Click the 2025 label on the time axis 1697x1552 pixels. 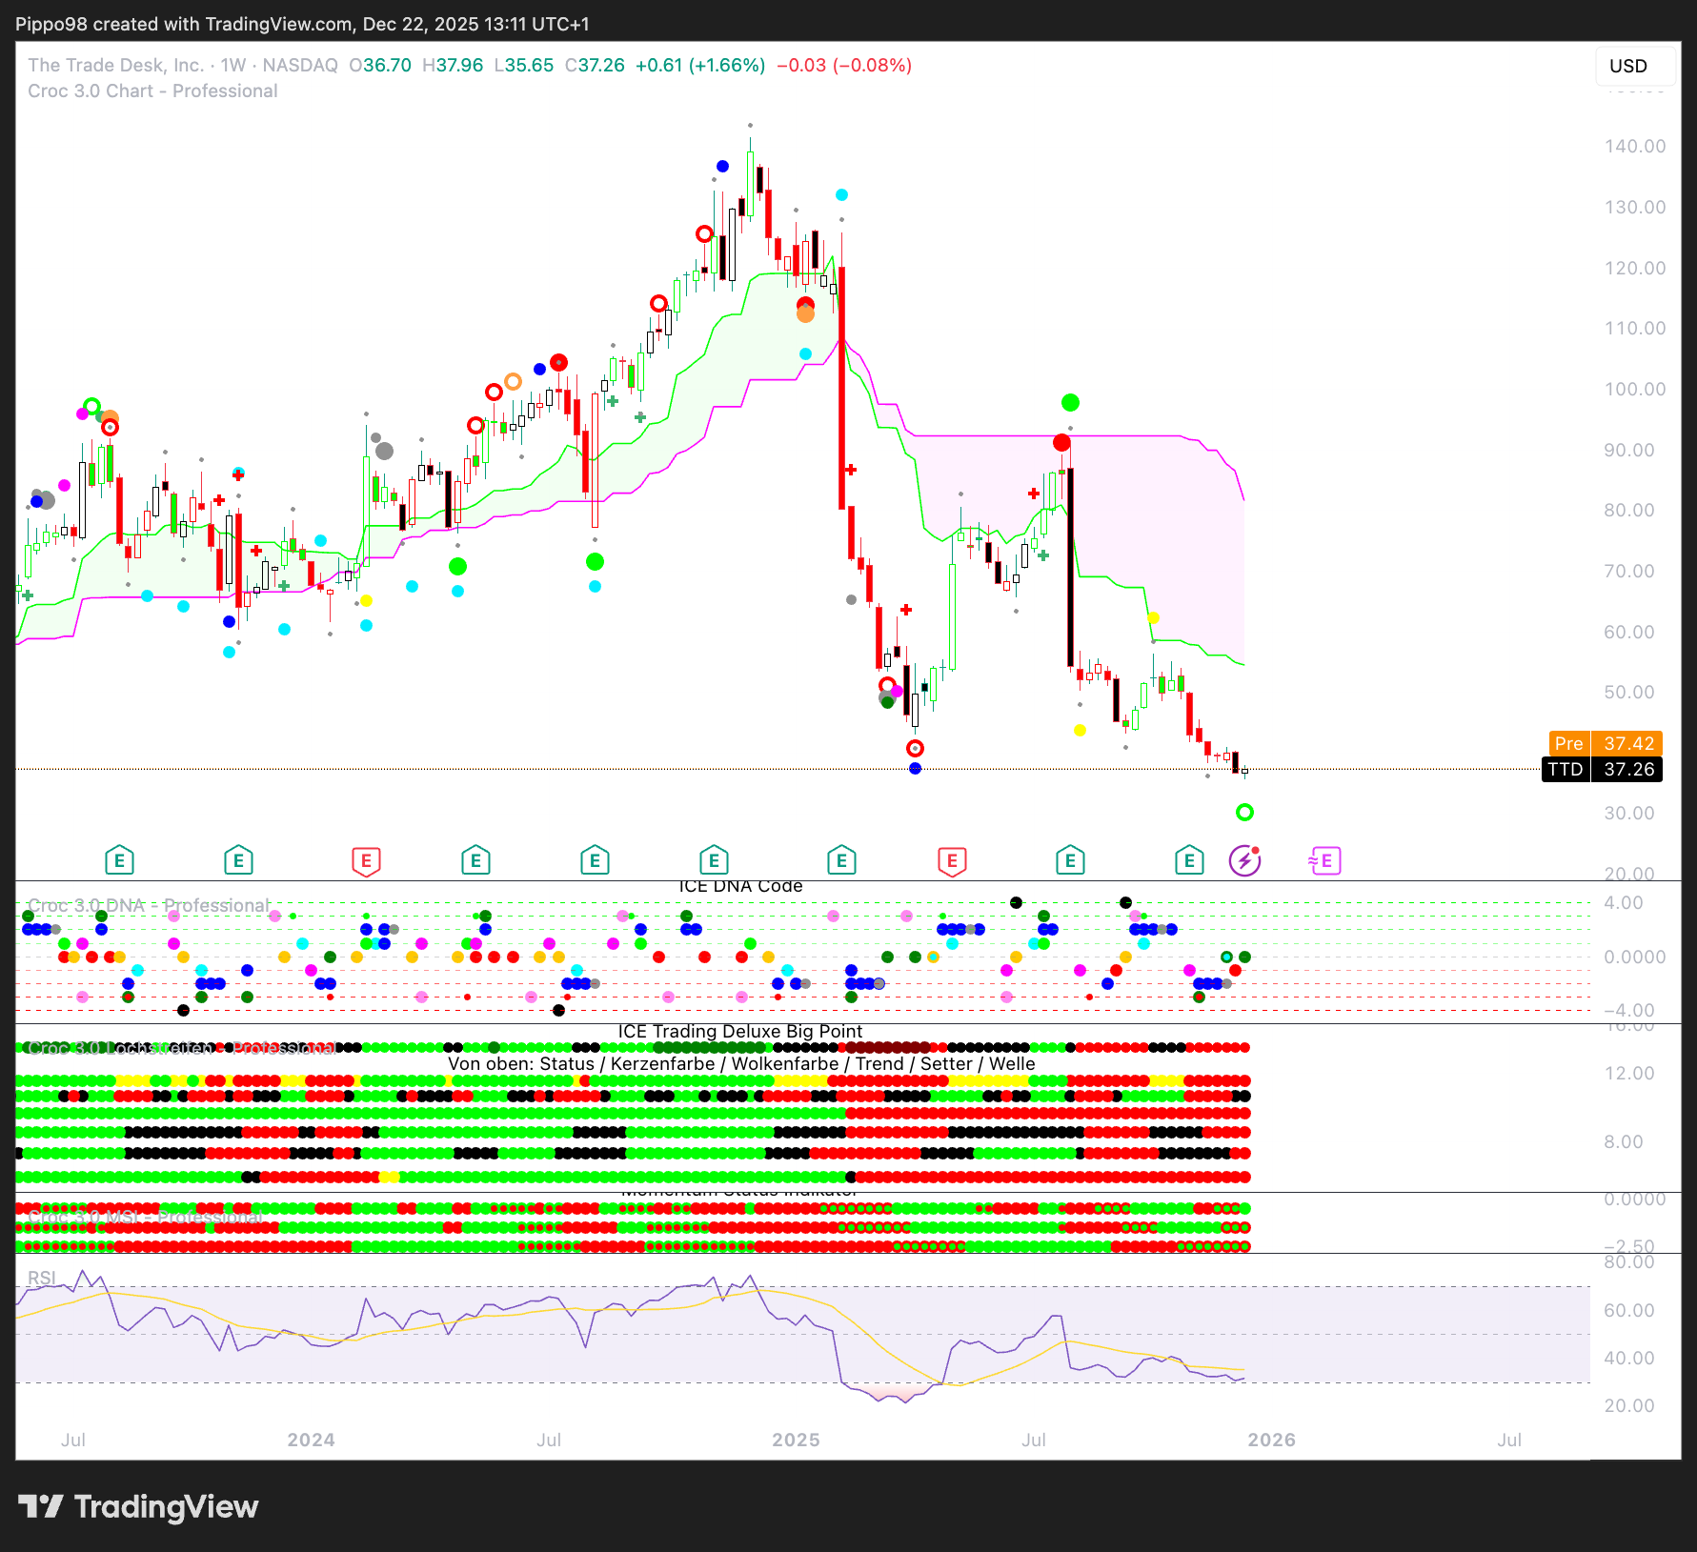796,1440
